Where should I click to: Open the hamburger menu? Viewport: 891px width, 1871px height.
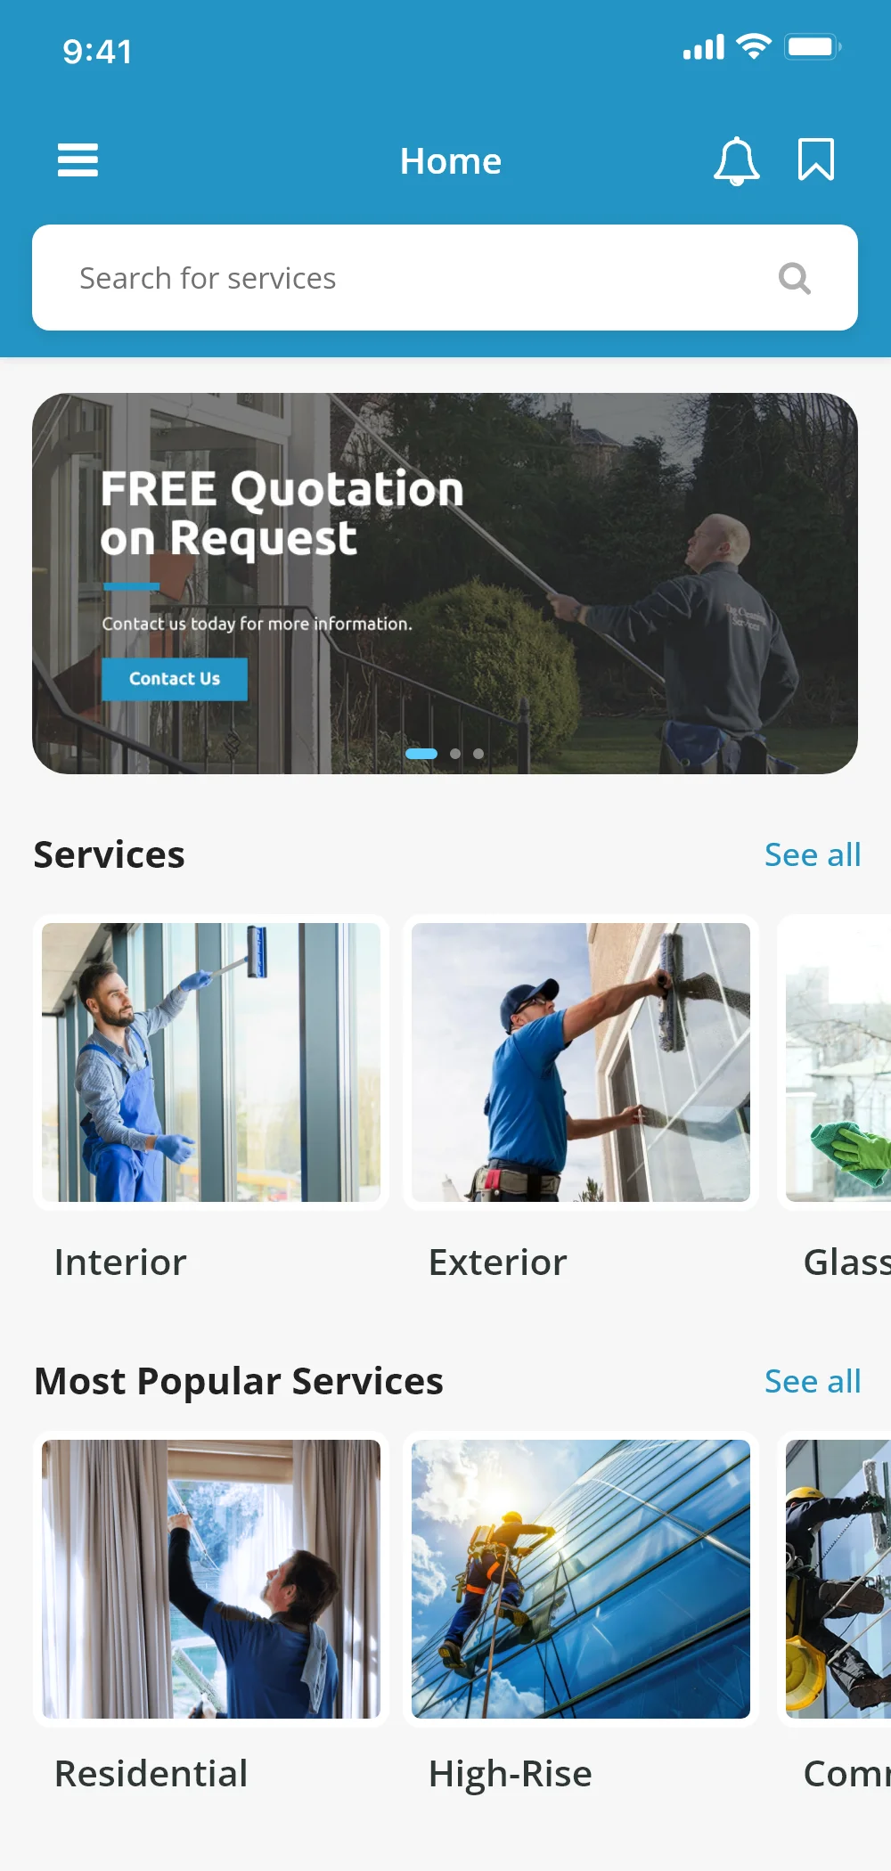[x=78, y=160]
